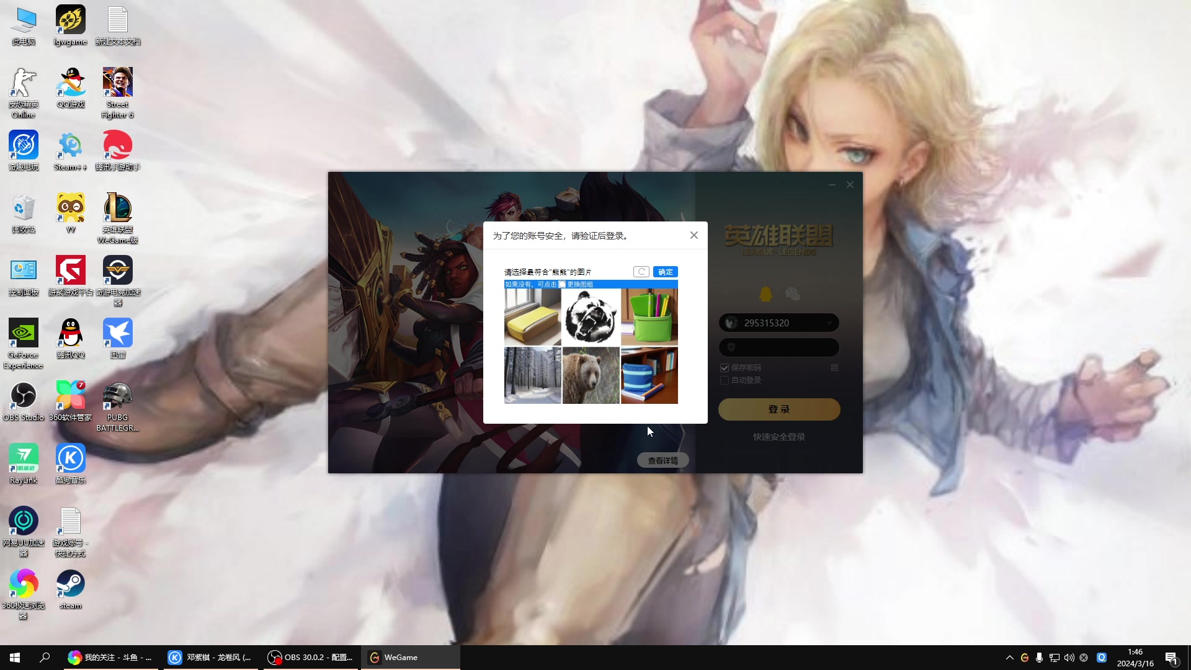Launch 反恐精英 Online shortcut
This screenshot has width=1191, height=670.
24,93
